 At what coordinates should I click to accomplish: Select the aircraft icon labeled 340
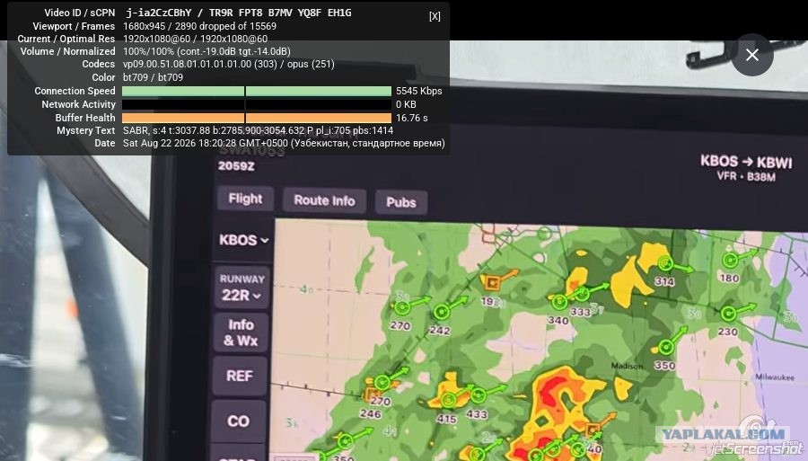[559, 302]
